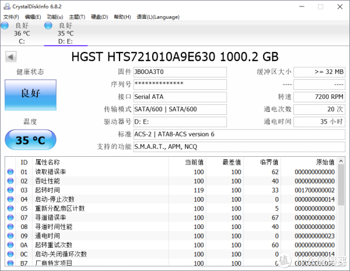The width and height of the screenshot is (350, 271).
Task: Click the SATA/600 transfer mode field
Action: 180,110
